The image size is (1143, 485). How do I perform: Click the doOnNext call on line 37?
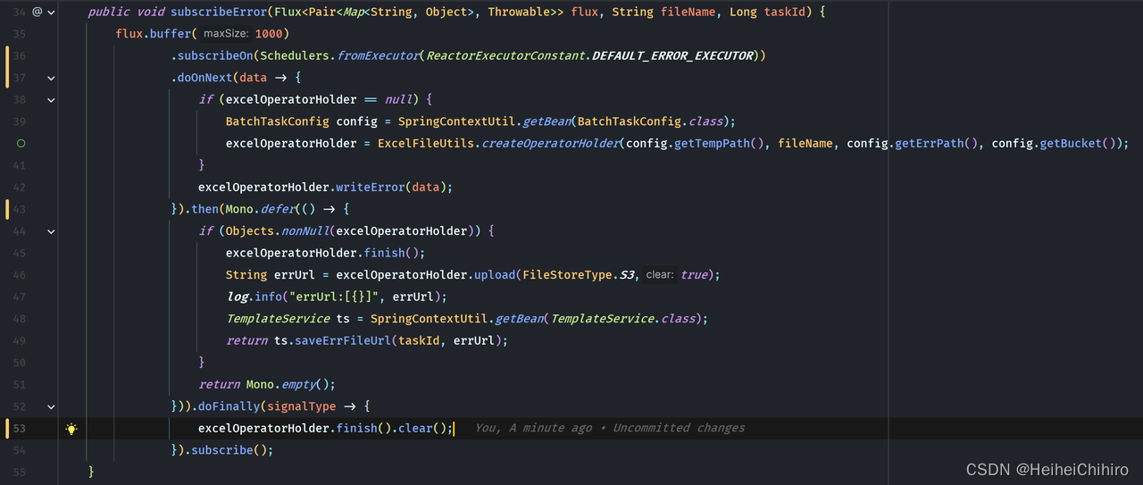click(204, 78)
